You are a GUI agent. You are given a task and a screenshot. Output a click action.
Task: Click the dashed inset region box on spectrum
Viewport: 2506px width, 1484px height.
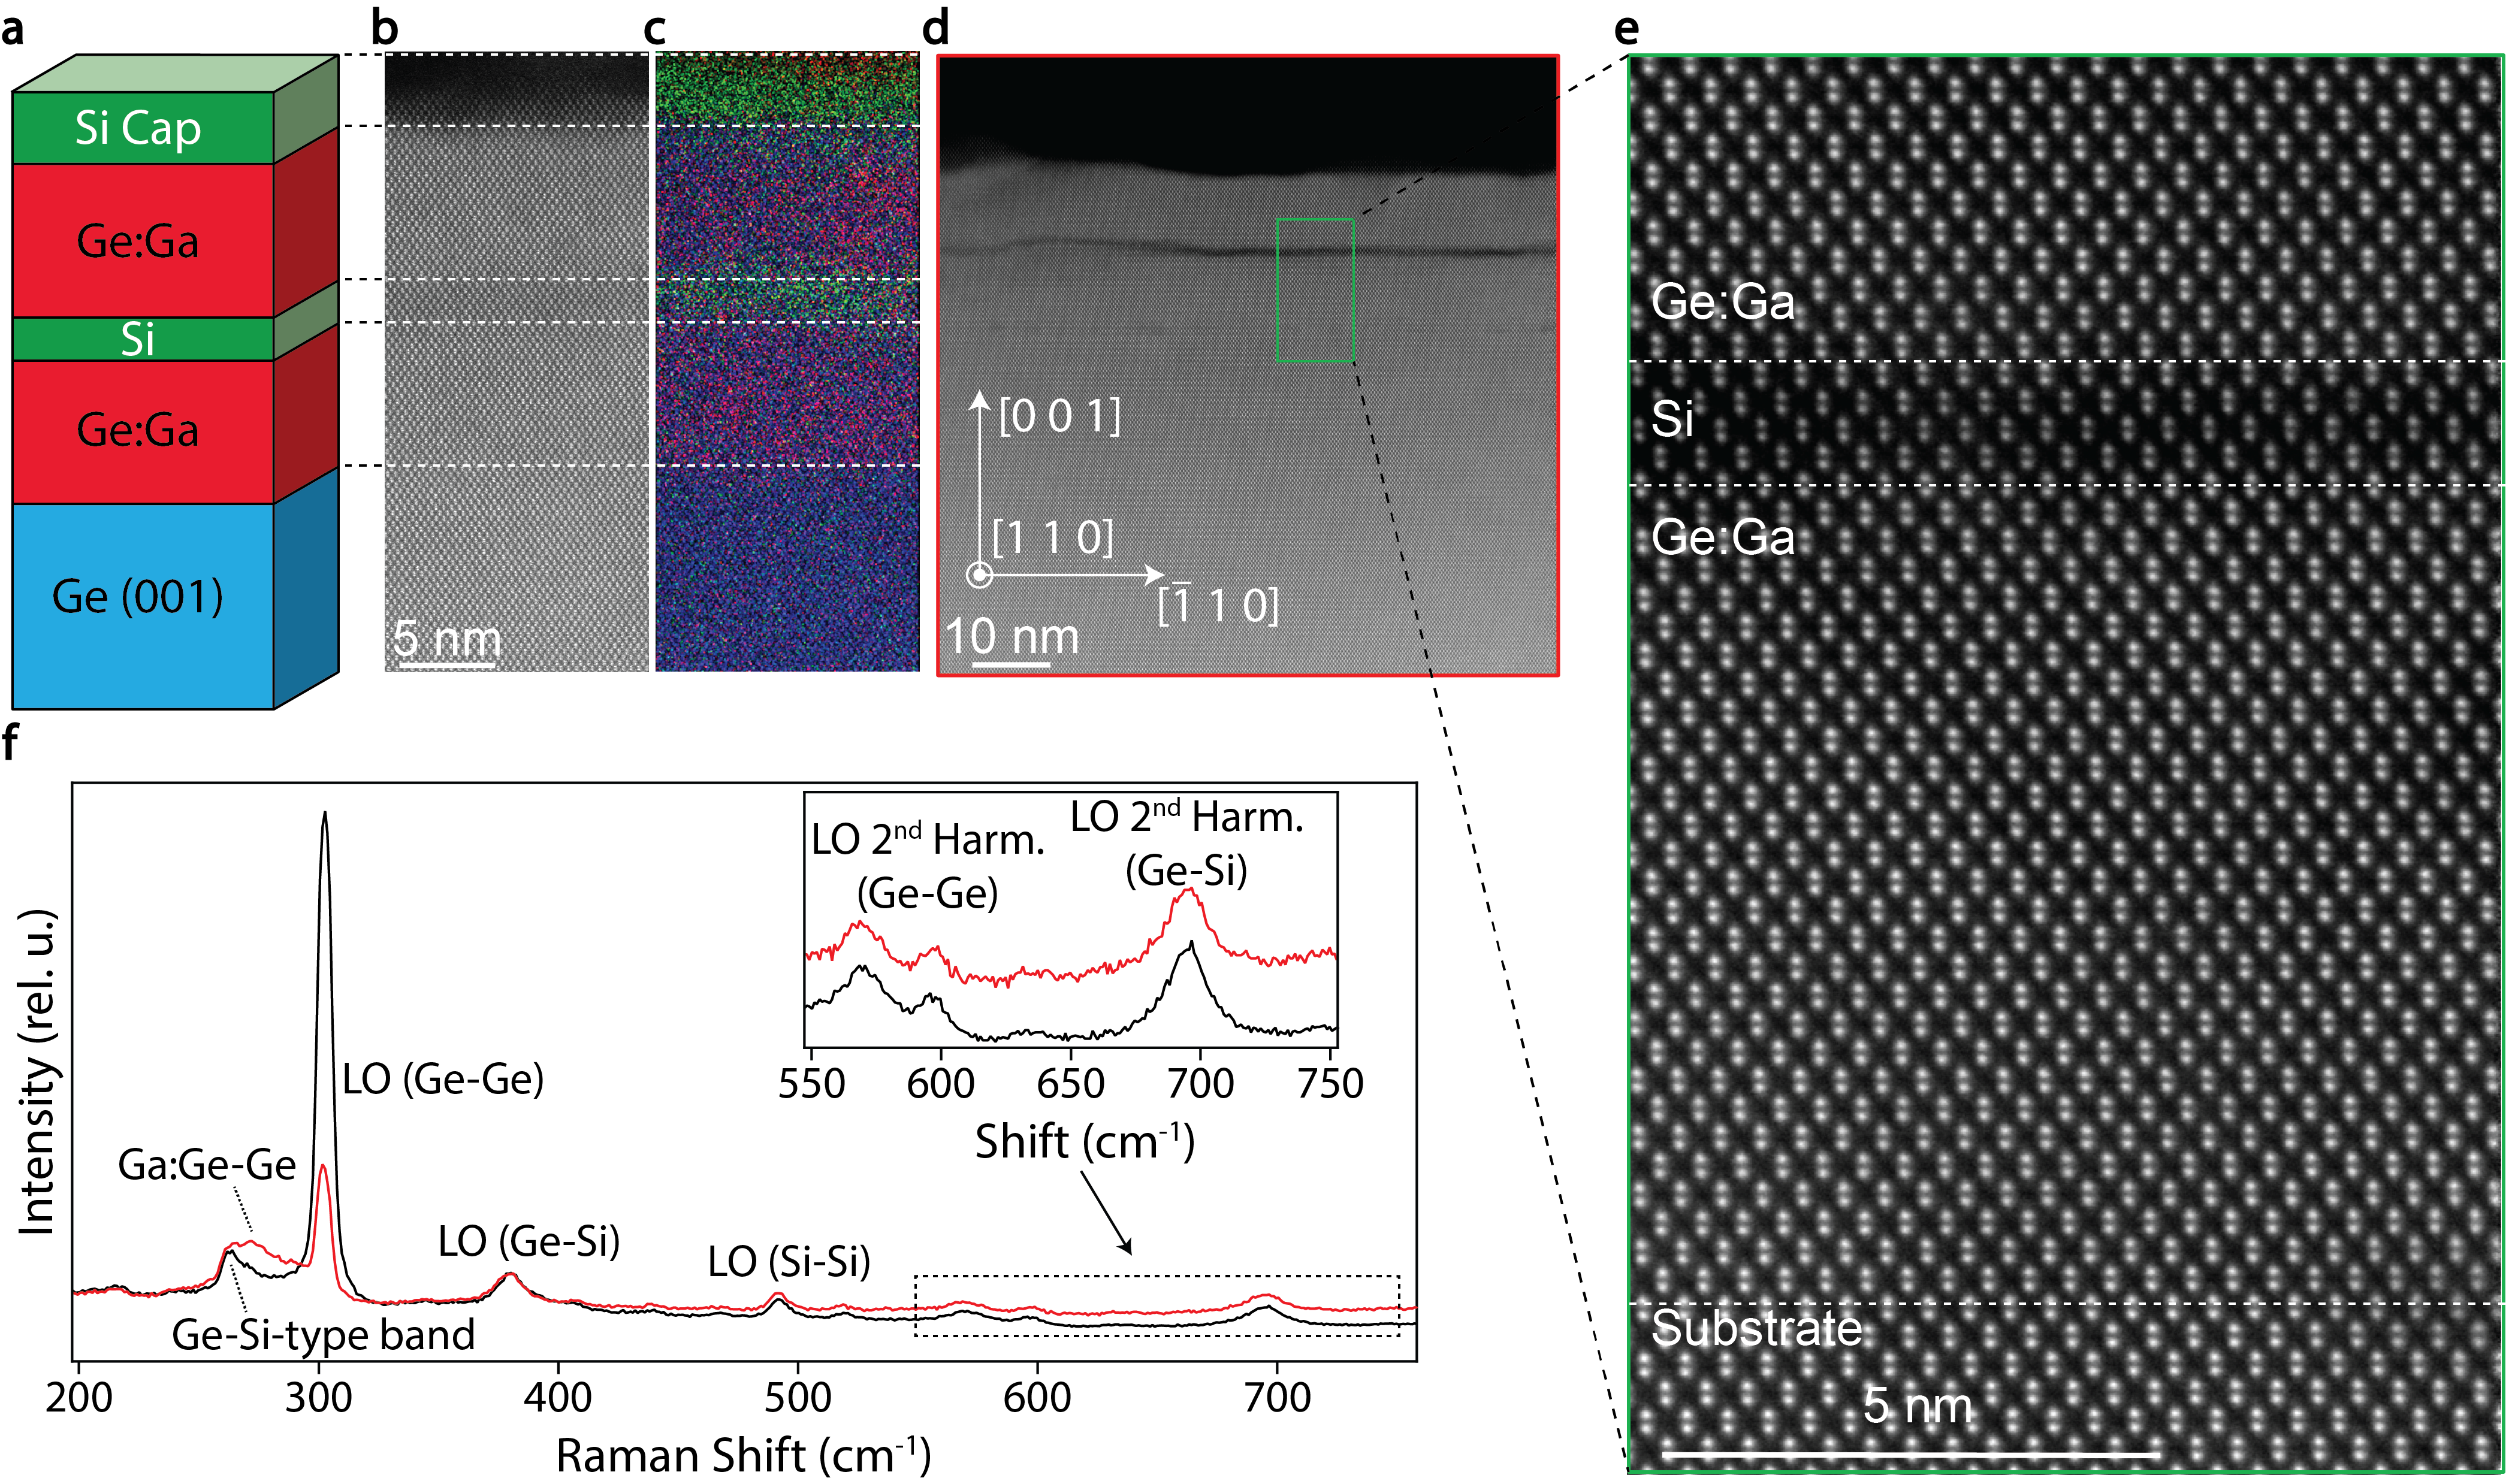pyautogui.click(x=1156, y=1305)
